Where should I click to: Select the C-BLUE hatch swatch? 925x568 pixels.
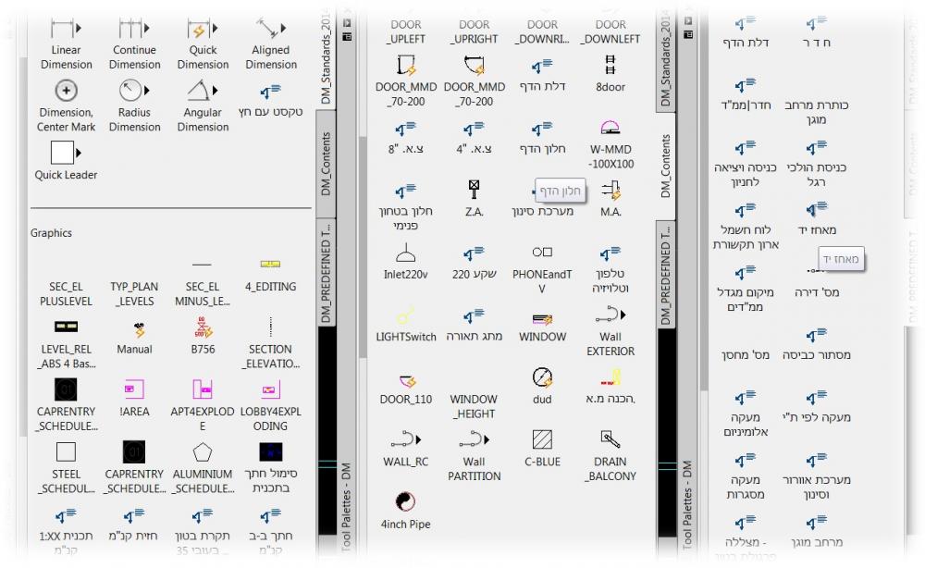click(x=542, y=439)
